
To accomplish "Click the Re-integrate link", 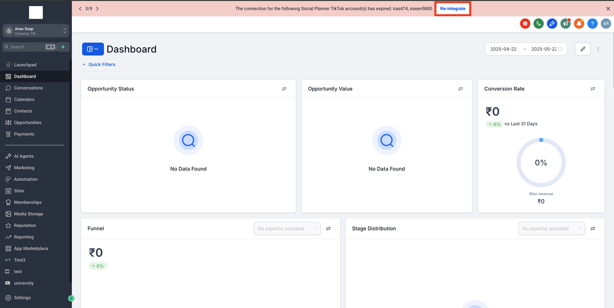I will pos(453,9).
